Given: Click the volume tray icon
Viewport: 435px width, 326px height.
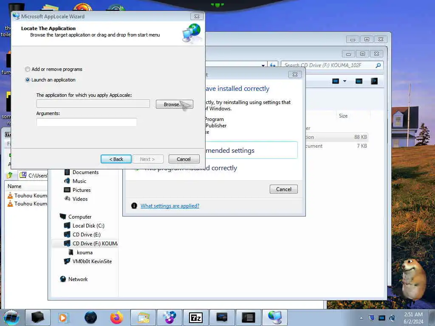Looking at the screenshot, I should [392, 318].
